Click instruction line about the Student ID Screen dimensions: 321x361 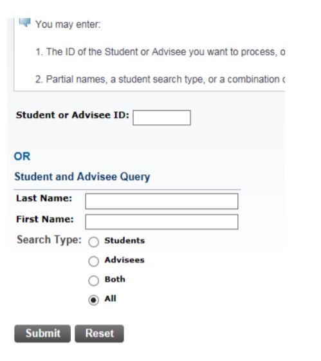[x=160, y=52]
